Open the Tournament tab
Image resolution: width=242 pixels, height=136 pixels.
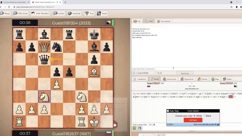[164, 21]
